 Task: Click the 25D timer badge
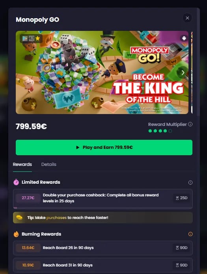tap(181, 198)
